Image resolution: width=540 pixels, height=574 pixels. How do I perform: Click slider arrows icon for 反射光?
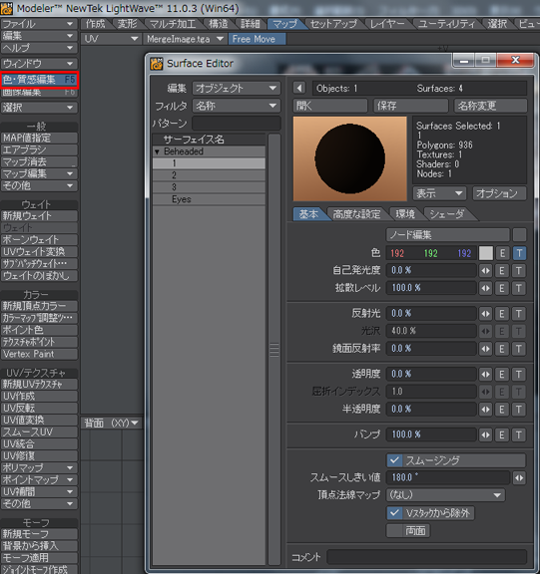485,313
